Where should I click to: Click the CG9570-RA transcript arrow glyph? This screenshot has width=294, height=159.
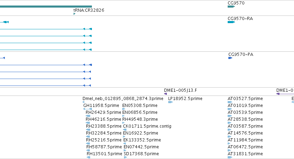[231, 22]
